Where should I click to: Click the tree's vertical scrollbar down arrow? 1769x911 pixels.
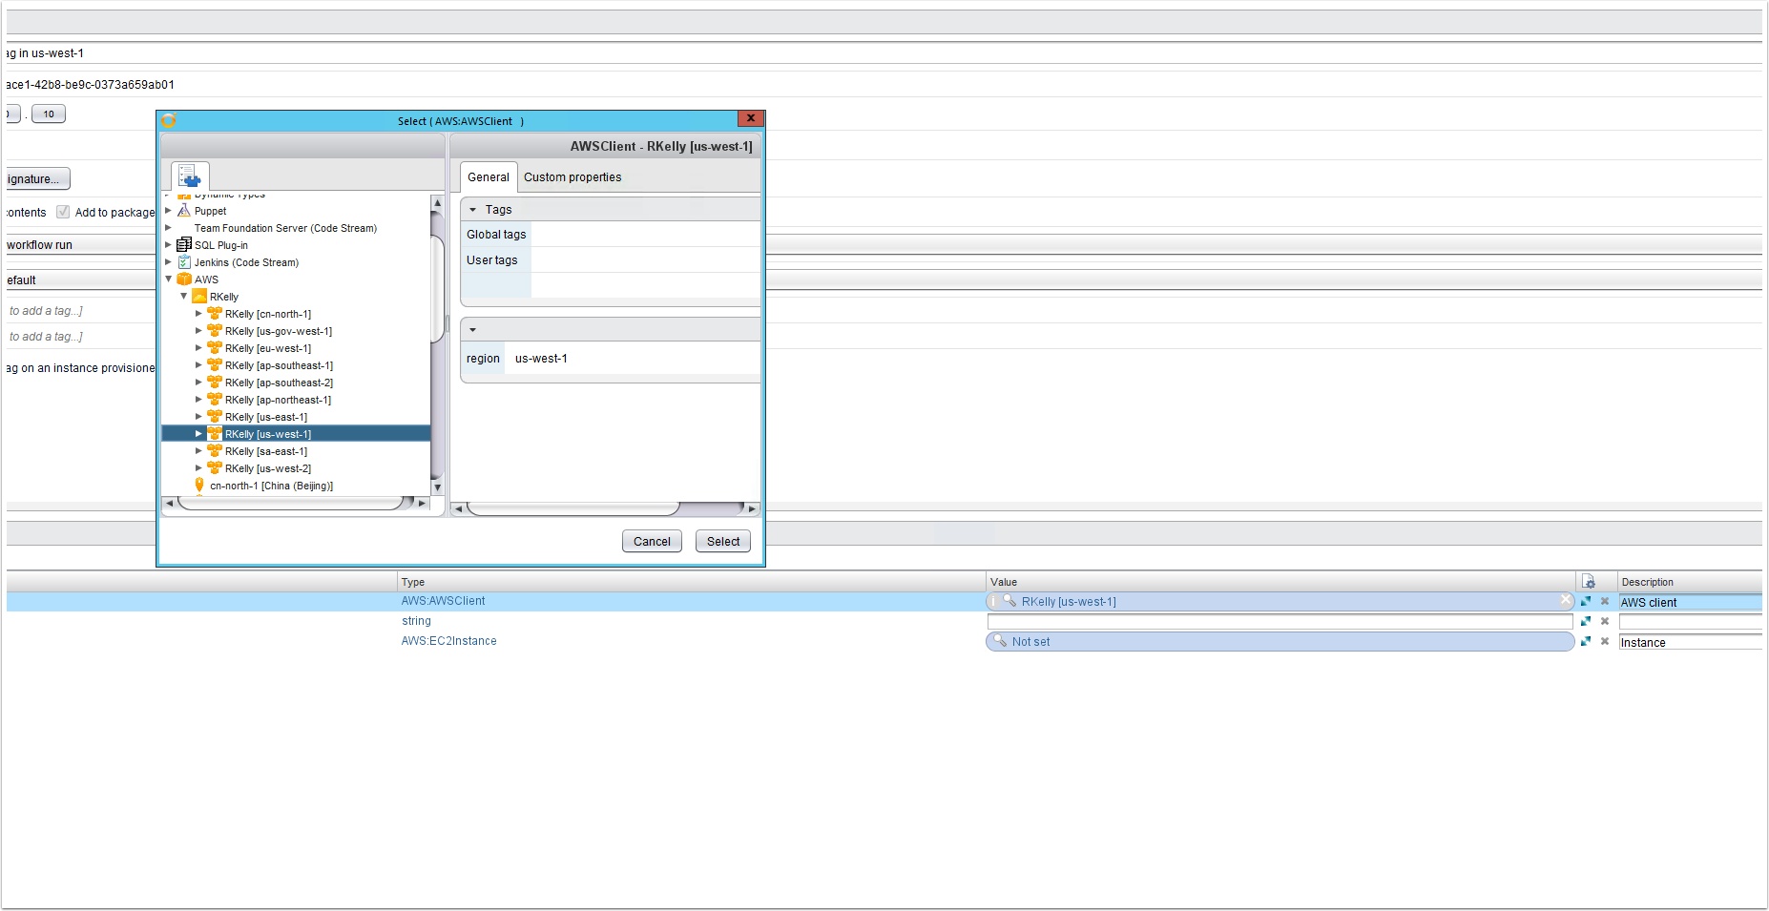click(x=437, y=487)
